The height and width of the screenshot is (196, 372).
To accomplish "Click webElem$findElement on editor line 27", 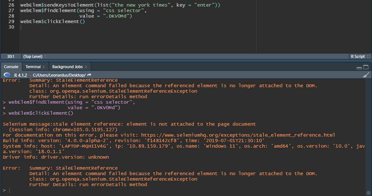I will coord(84,10).
